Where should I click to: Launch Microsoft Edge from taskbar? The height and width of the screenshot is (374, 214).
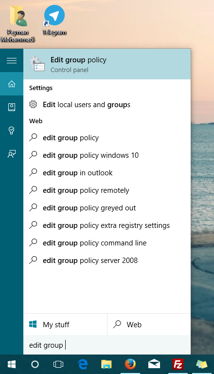click(x=83, y=364)
